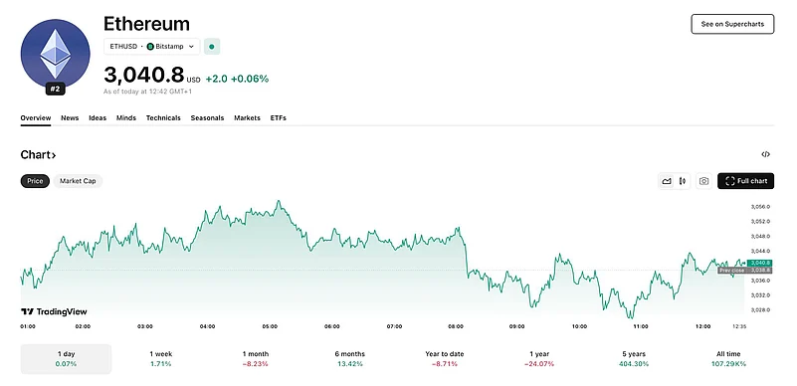Click the current price label on axis
The width and height of the screenshot is (797, 386).
click(759, 263)
